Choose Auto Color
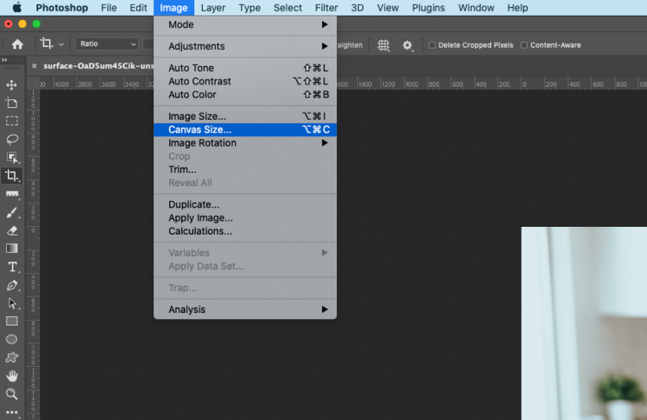The image size is (647, 420). [x=245, y=95]
